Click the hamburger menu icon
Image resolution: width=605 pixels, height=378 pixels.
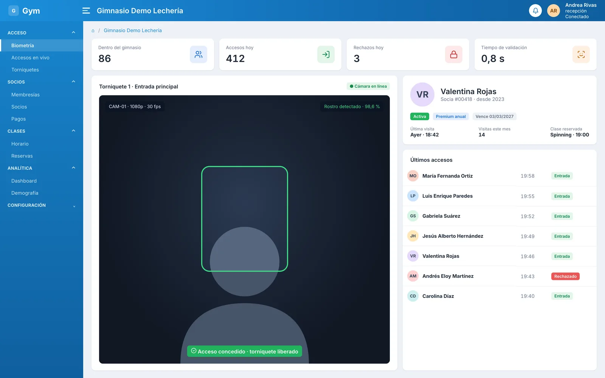86,11
